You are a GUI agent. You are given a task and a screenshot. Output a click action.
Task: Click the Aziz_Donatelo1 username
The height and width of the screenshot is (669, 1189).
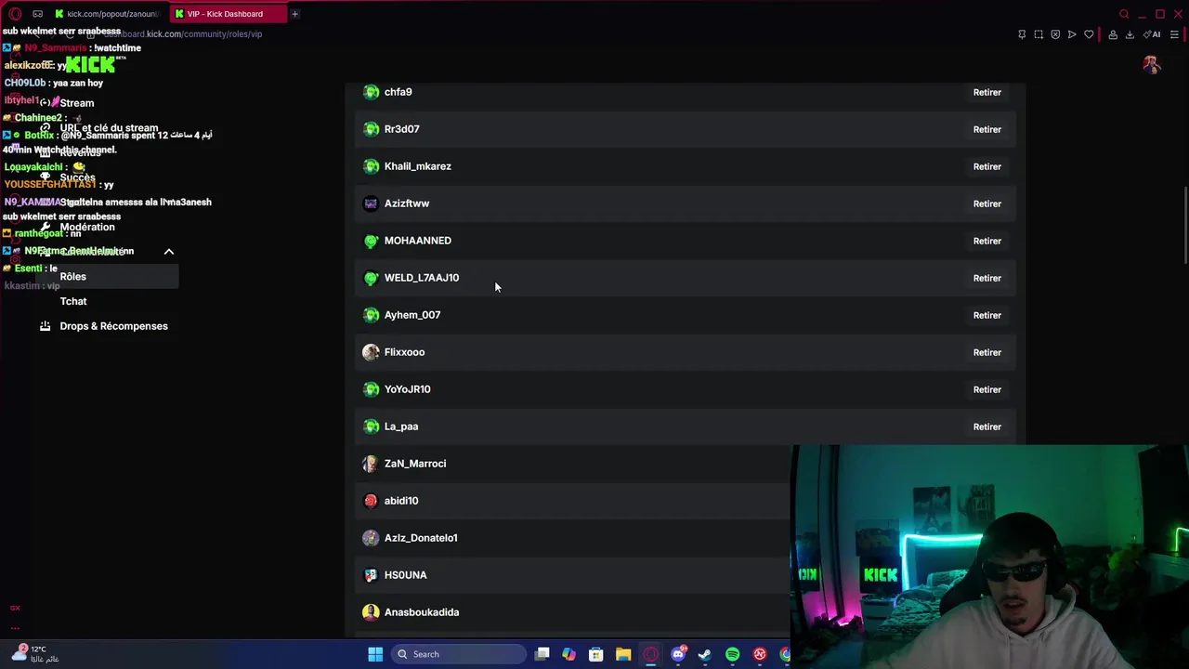[x=421, y=538]
